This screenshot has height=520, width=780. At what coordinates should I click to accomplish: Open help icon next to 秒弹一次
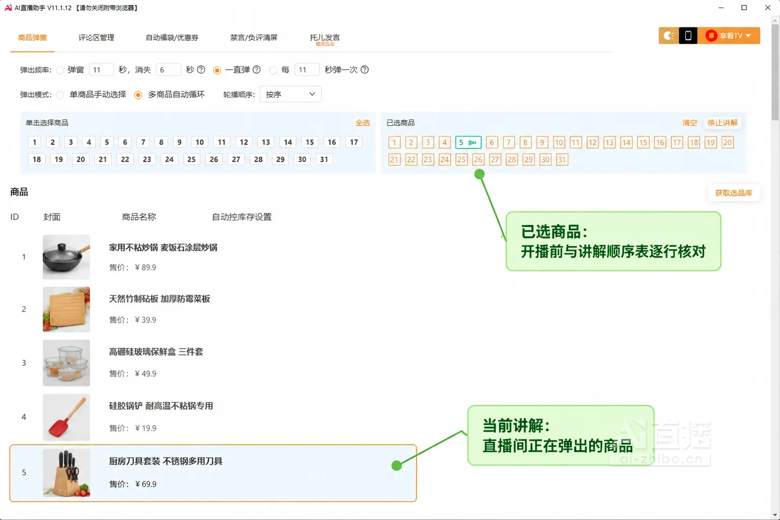click(365, 70)
